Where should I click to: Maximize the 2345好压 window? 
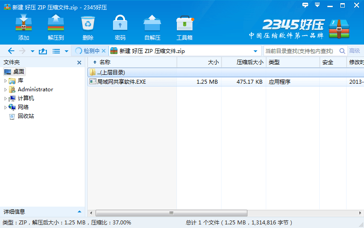click(x=343, y=5)
